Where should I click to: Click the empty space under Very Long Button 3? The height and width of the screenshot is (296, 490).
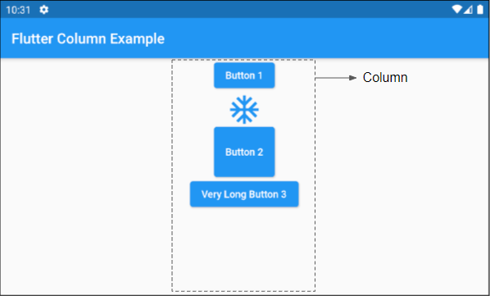[243, 248]
